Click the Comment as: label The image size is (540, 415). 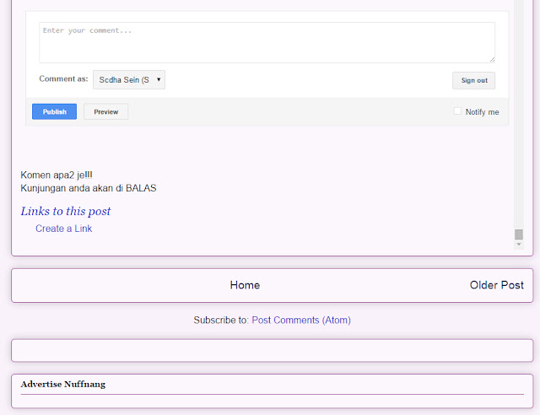[x=64, y=79]
